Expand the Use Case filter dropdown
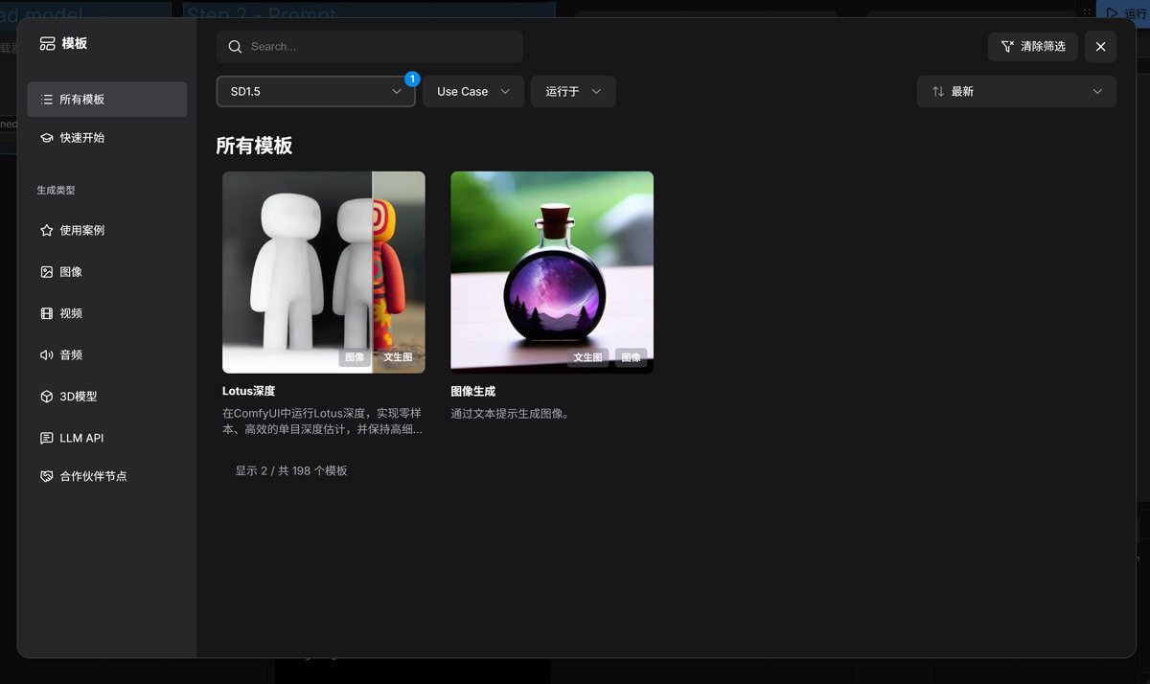This screenshot has height=684, width=1150. coord(472,92)
